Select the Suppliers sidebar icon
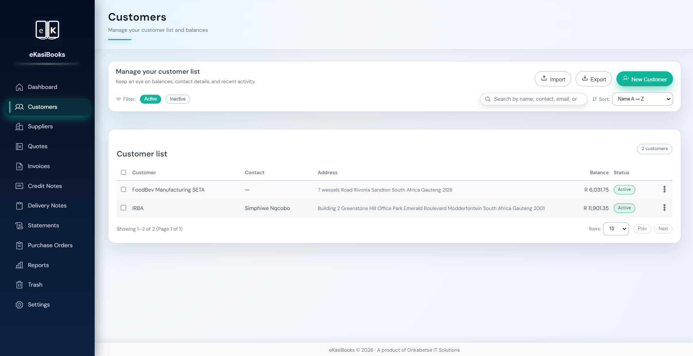693x356 pixels. pyautogui.click(x=19, y=126)
